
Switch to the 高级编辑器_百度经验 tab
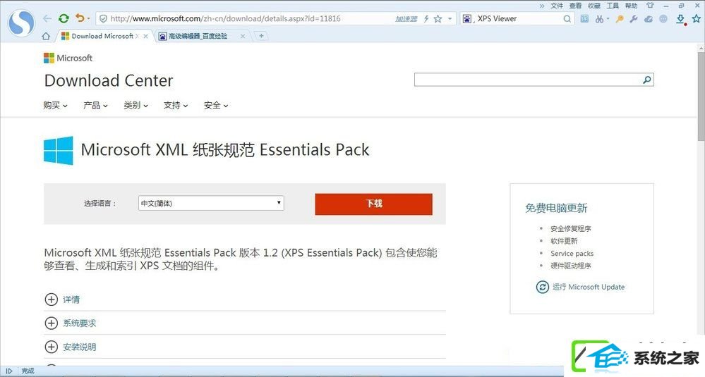tap(198, 36)
